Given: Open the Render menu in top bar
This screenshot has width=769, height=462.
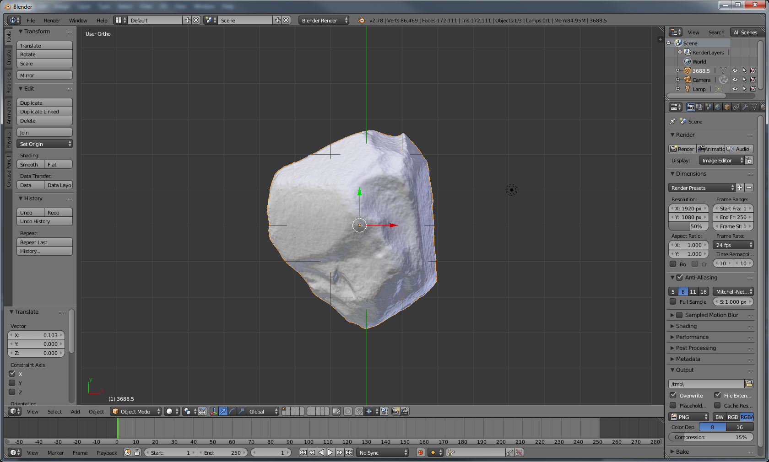Looking at the screenshot, I should [52, 21].
